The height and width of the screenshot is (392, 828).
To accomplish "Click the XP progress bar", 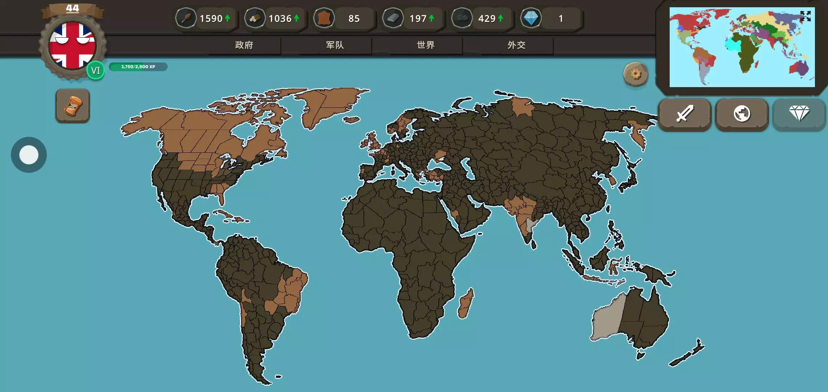I will (138, 67).
